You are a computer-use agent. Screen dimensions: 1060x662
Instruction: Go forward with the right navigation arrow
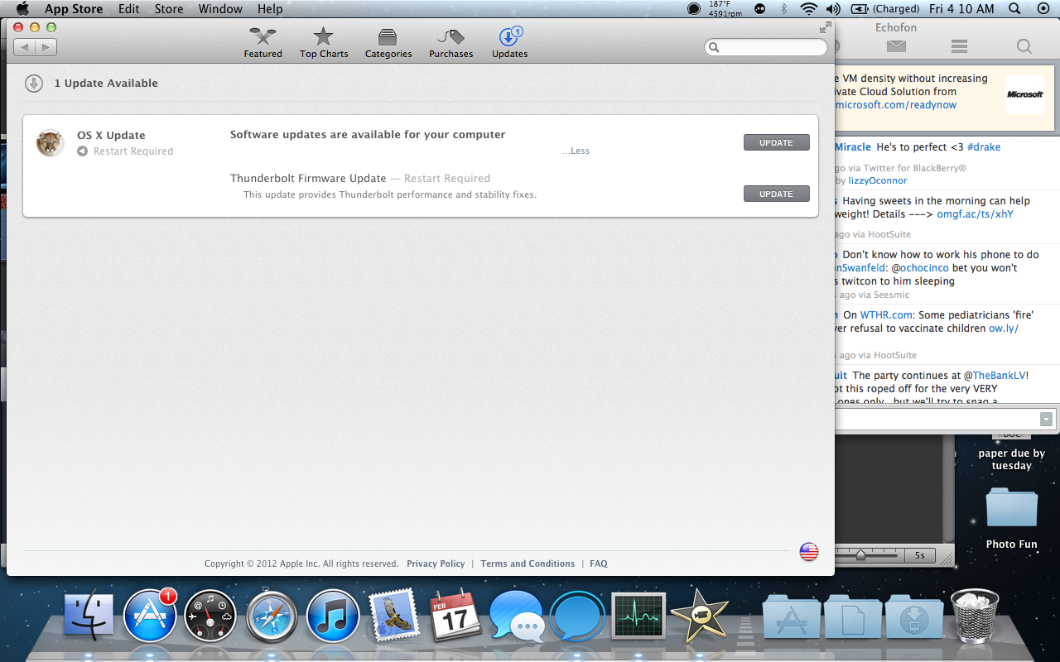coord(46,47)
